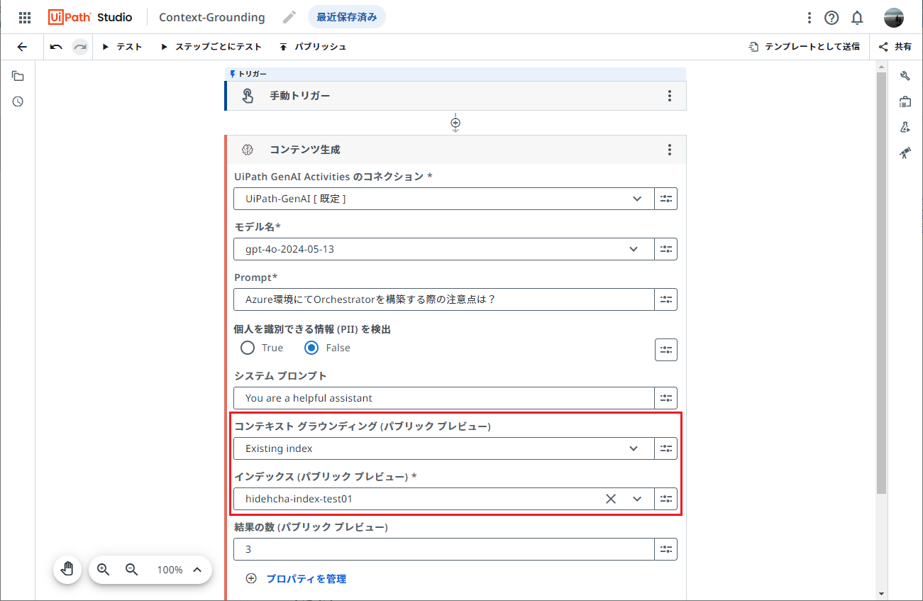Select the False option for PII detection
This screenshot has width=923, height=601.
pyautogui.click(x=311, y=347)
